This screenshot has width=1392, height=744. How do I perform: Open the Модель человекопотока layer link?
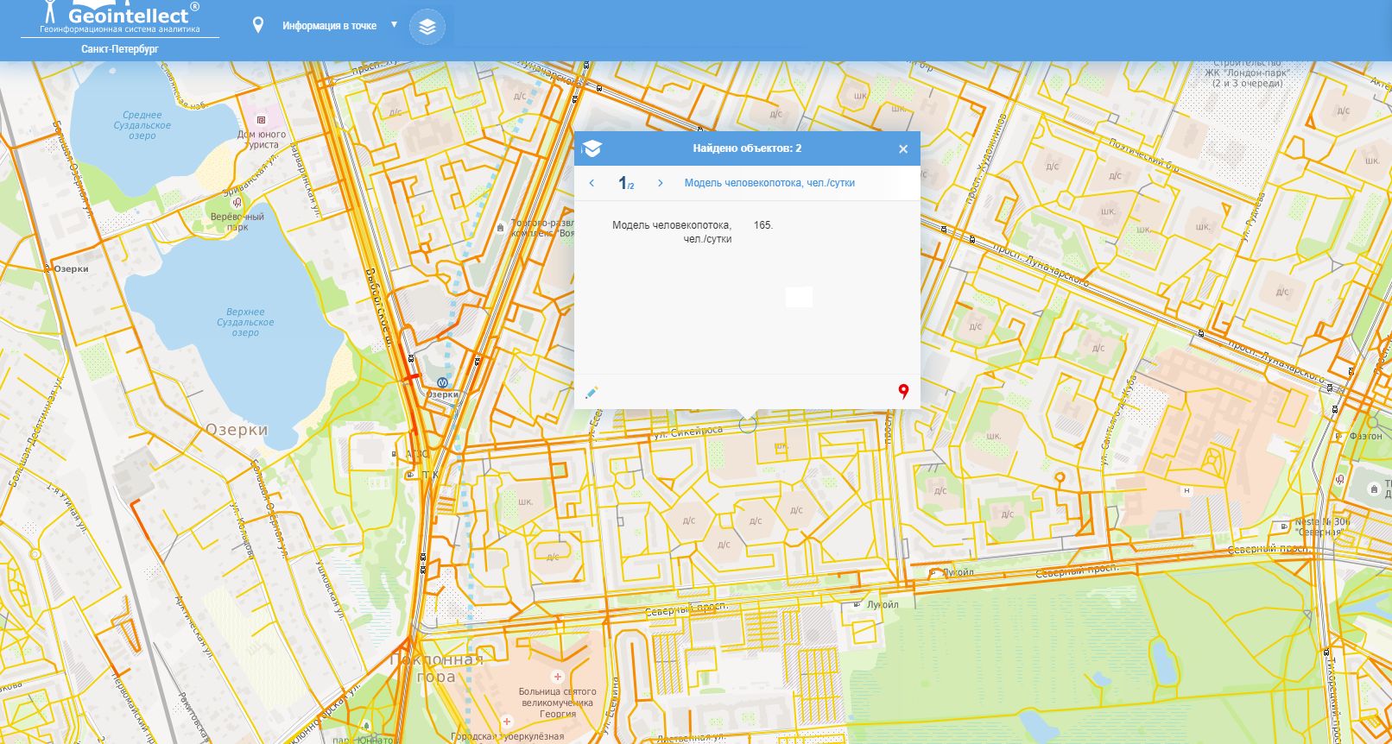coord(769,183)
